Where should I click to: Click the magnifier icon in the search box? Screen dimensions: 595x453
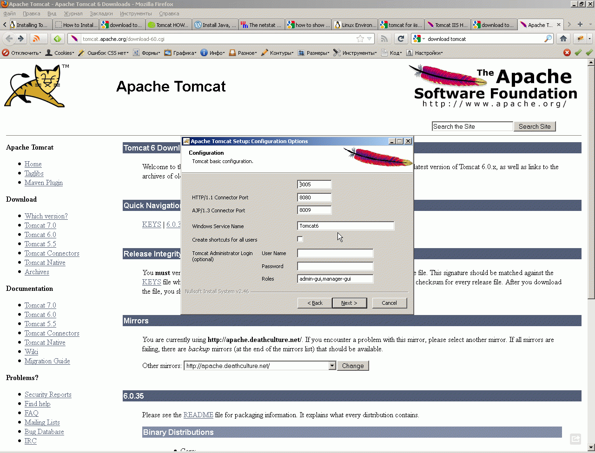tap(549, 39)
